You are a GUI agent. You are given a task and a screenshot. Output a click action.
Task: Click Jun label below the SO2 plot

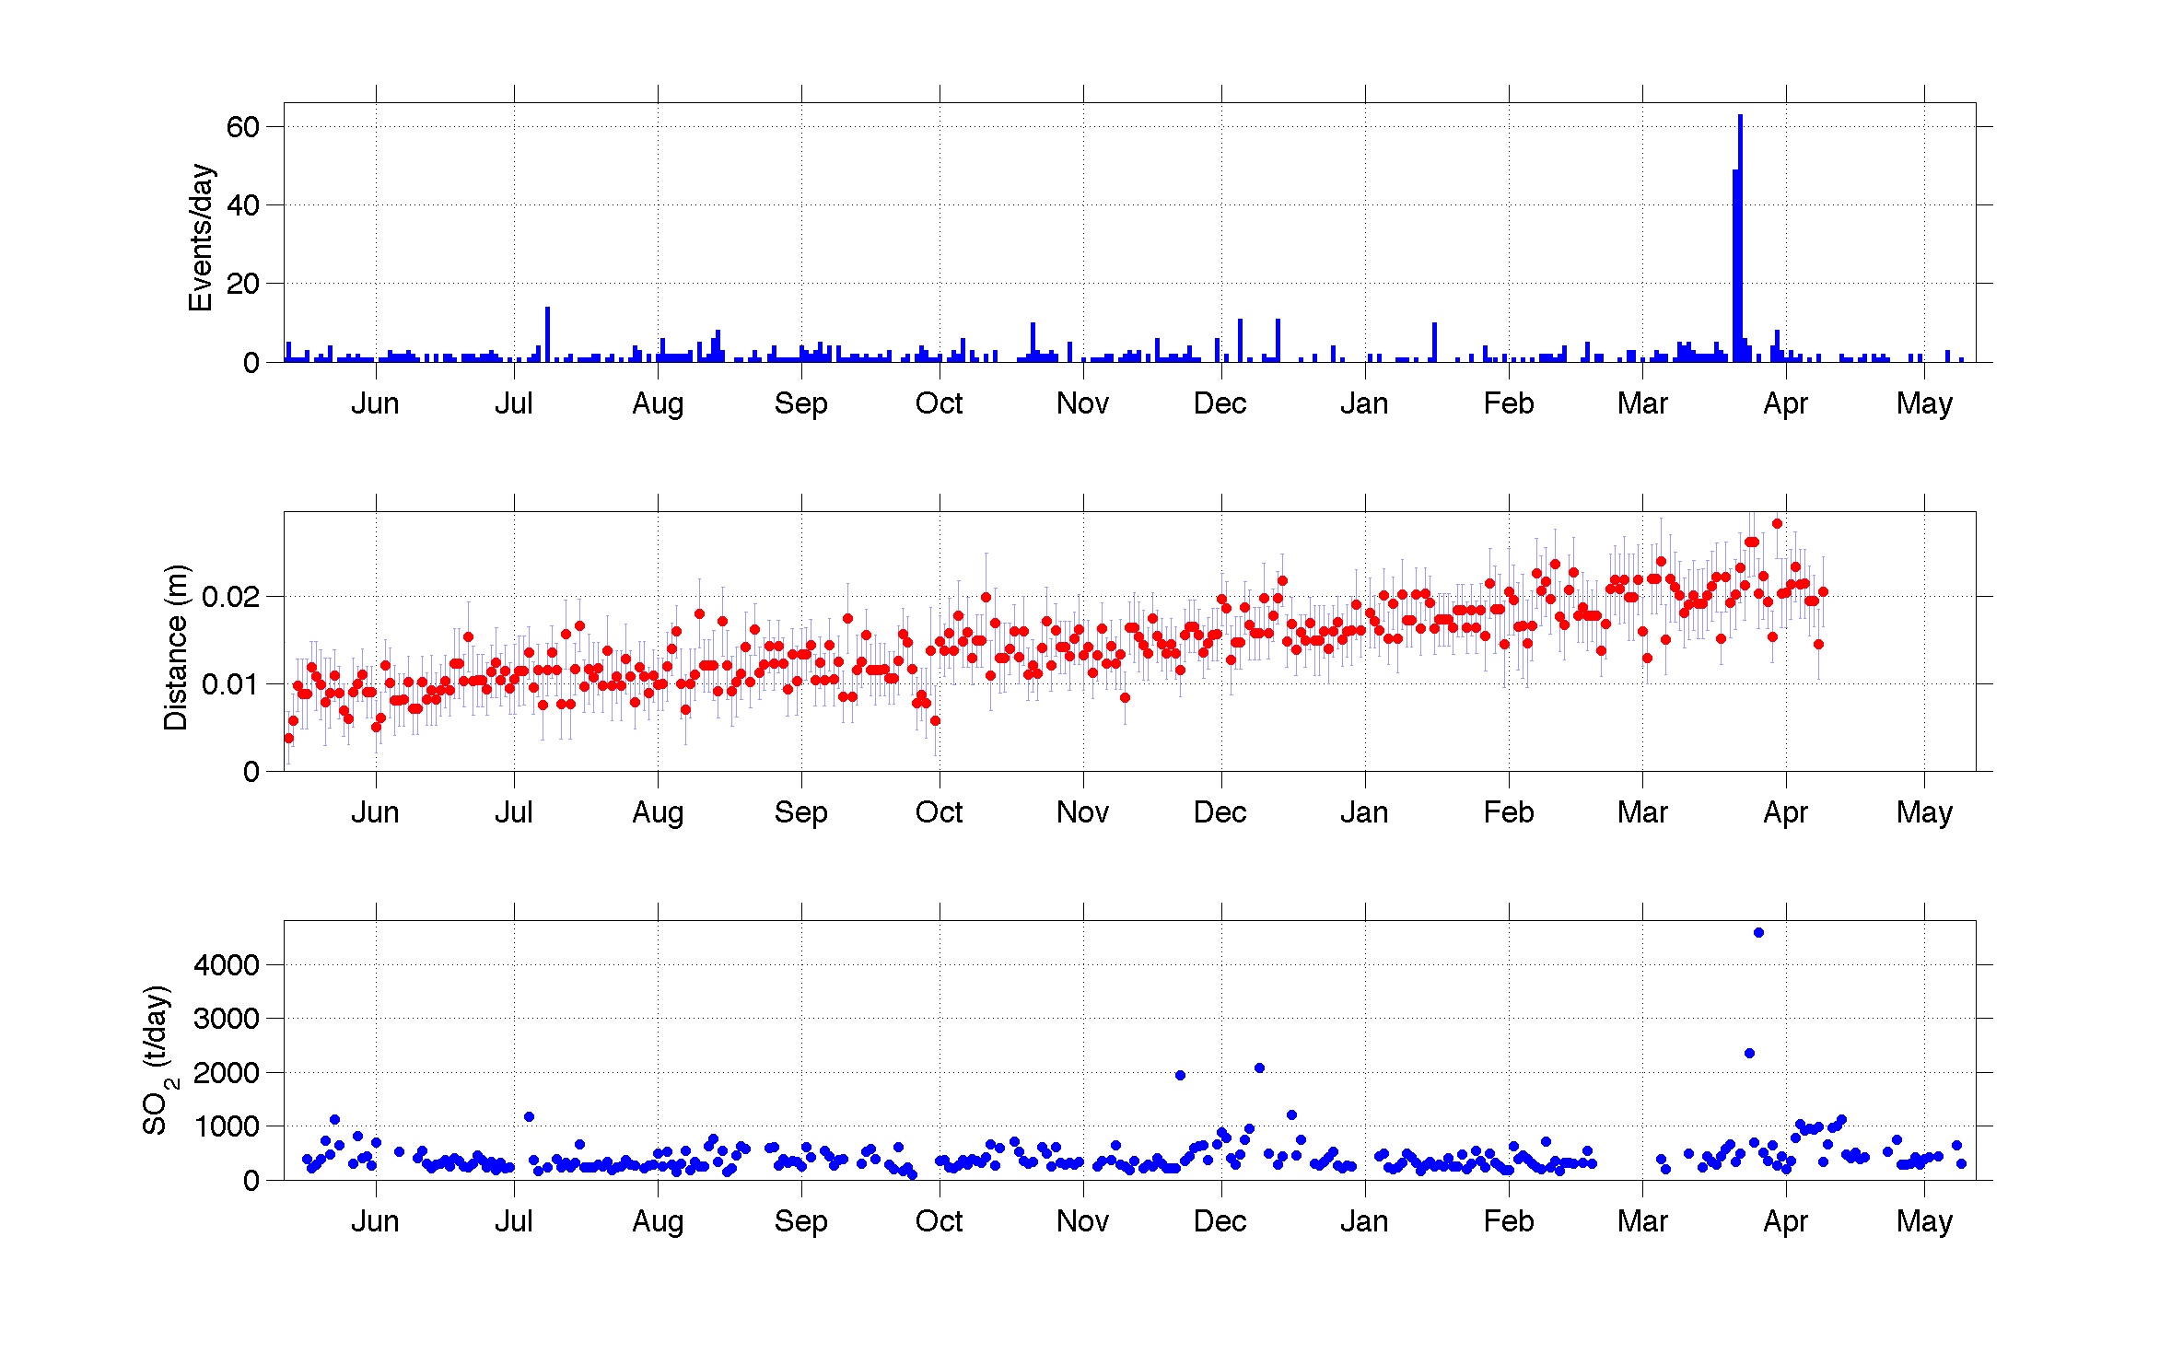coord(375,1221)
